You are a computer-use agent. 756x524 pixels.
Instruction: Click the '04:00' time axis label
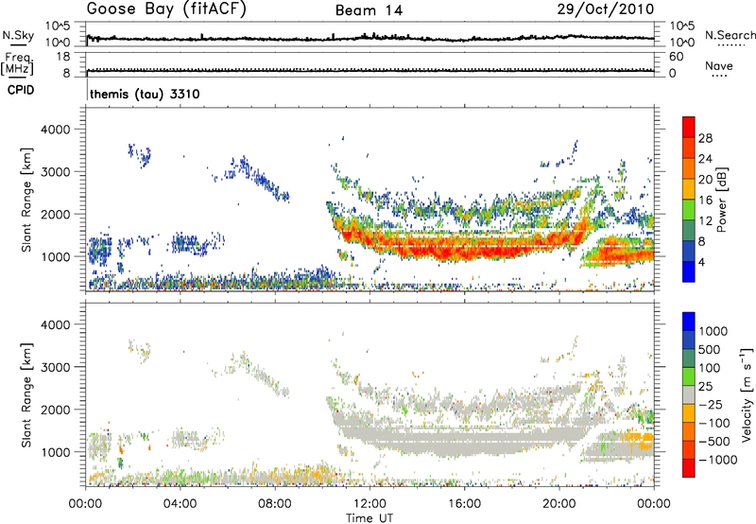(180, 504)
